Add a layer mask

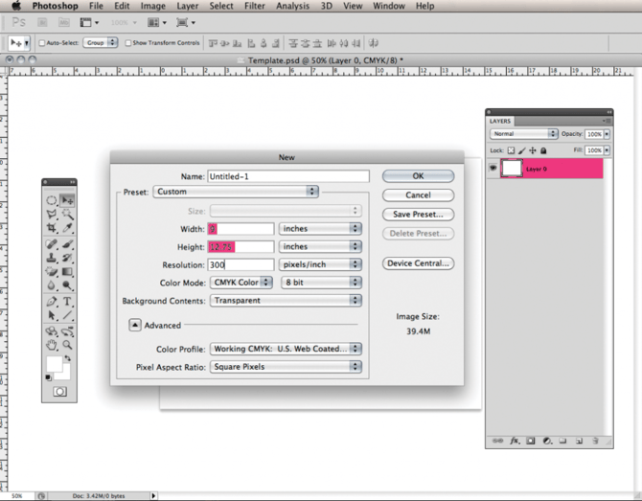[x=531, y=441]
